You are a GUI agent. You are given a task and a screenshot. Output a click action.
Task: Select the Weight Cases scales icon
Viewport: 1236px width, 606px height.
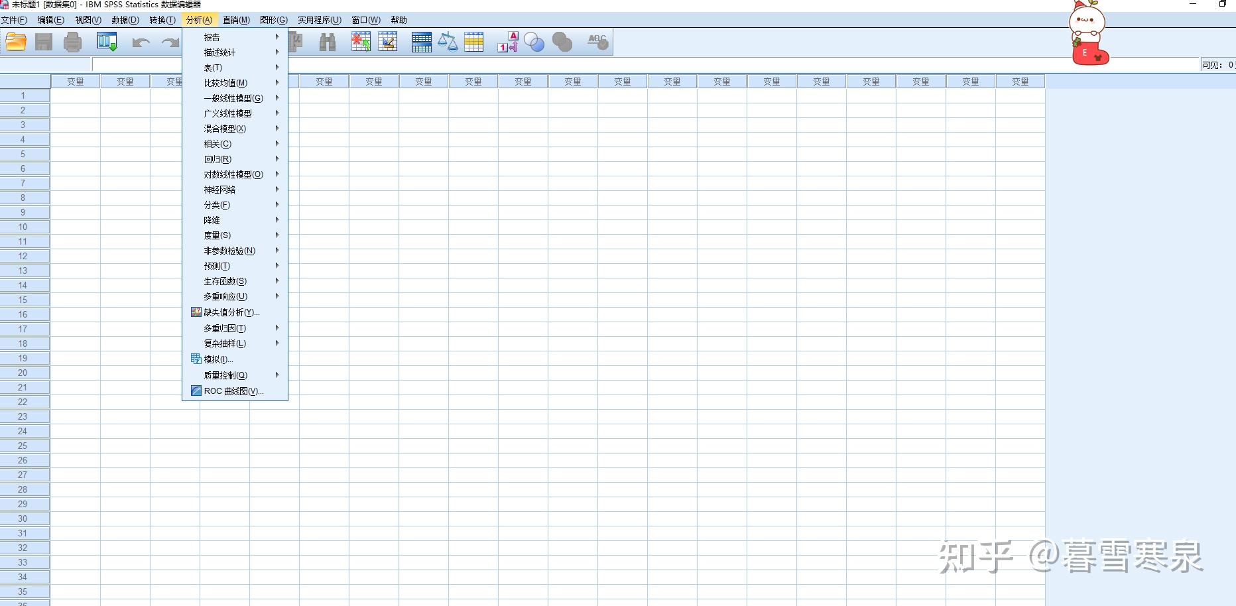pos(448,41)
